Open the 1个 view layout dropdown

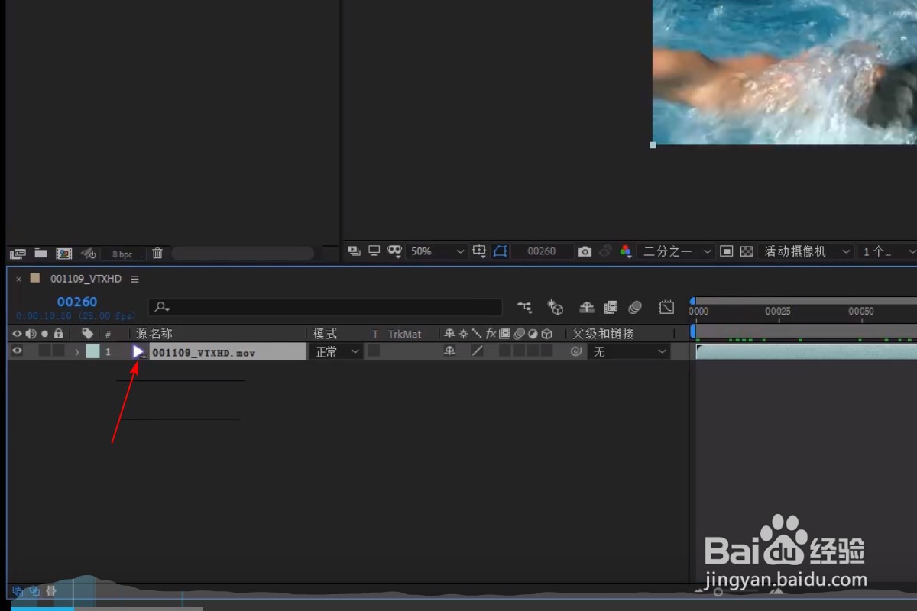coord(886,251)
